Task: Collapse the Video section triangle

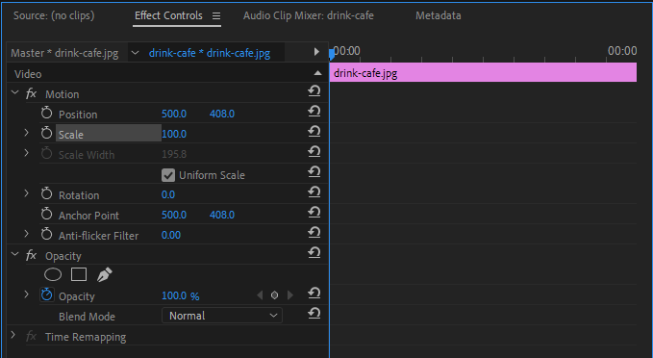Action: [317, 73]
